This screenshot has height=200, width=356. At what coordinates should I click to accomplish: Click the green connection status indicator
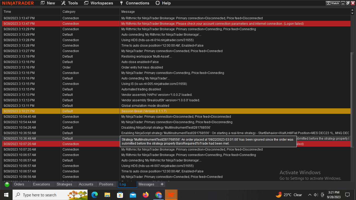point(7,184)
